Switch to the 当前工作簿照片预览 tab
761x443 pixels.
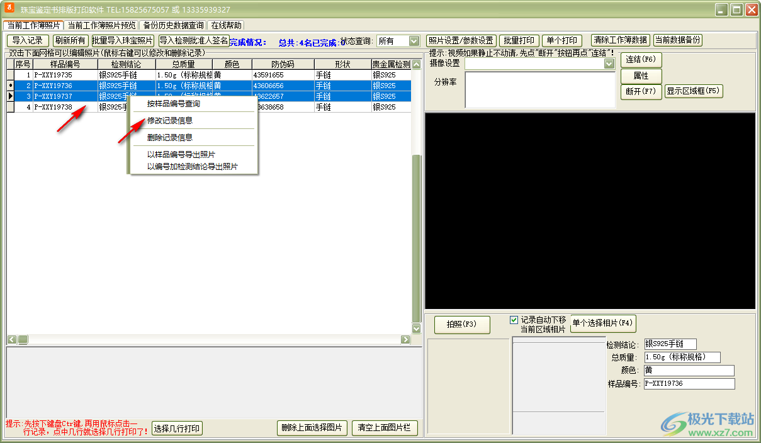(x=101, y=25)
